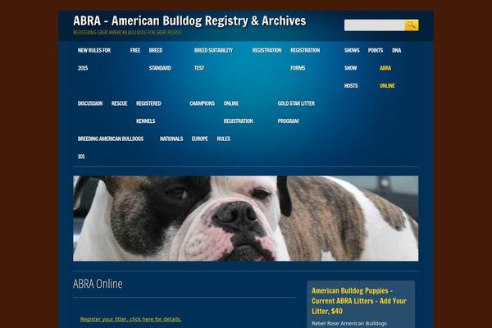Open the Rescue menu item
The width and height of the screenshot is (492, 328).
coord(119,103)
